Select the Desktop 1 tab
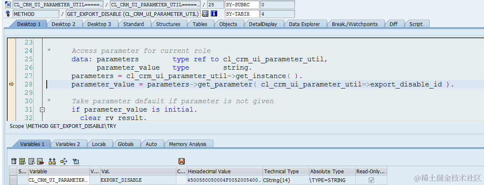 click(29, 24)
